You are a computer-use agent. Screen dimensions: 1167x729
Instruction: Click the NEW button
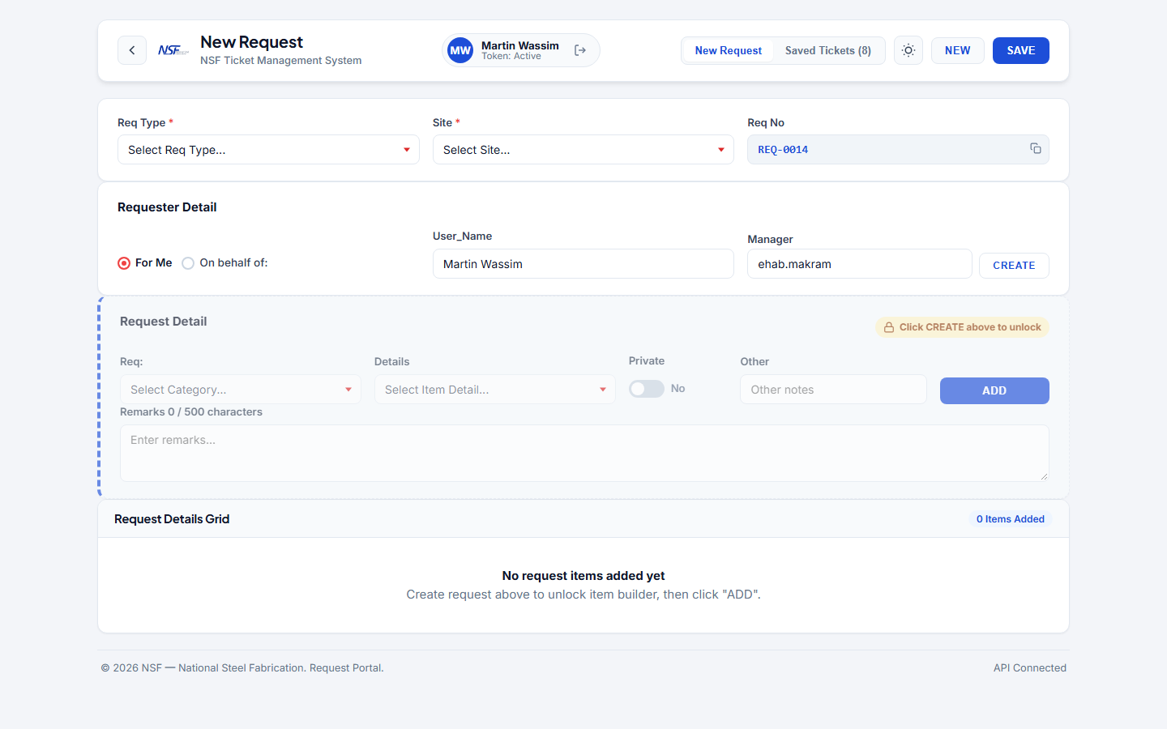coord(957,50)
